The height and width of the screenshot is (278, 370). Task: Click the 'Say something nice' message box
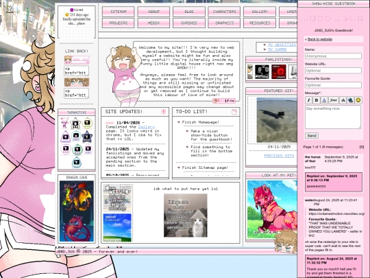[x=333, y=117]
